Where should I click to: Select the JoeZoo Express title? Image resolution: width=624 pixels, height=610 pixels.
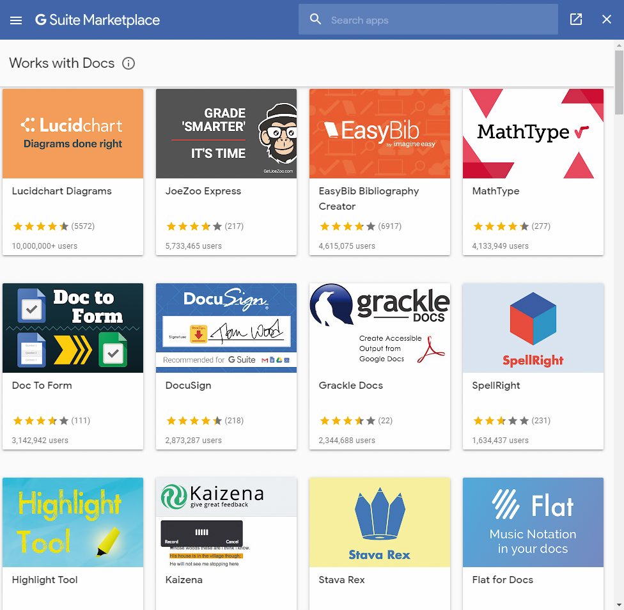(203, 191)
